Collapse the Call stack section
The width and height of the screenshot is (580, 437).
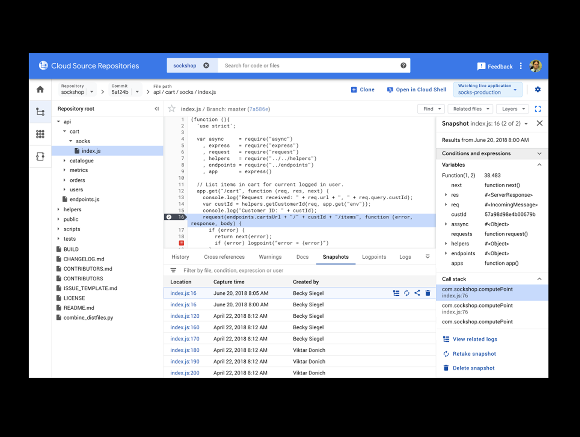coord(539,279)
